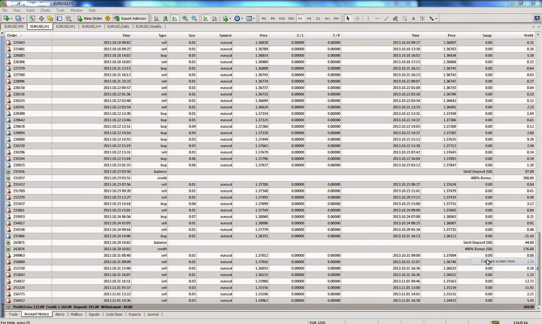Image resolution: width=542 pixels, height=324 pixels.
Task: Zoom out the chart magnifier icon
Action: 194,18
